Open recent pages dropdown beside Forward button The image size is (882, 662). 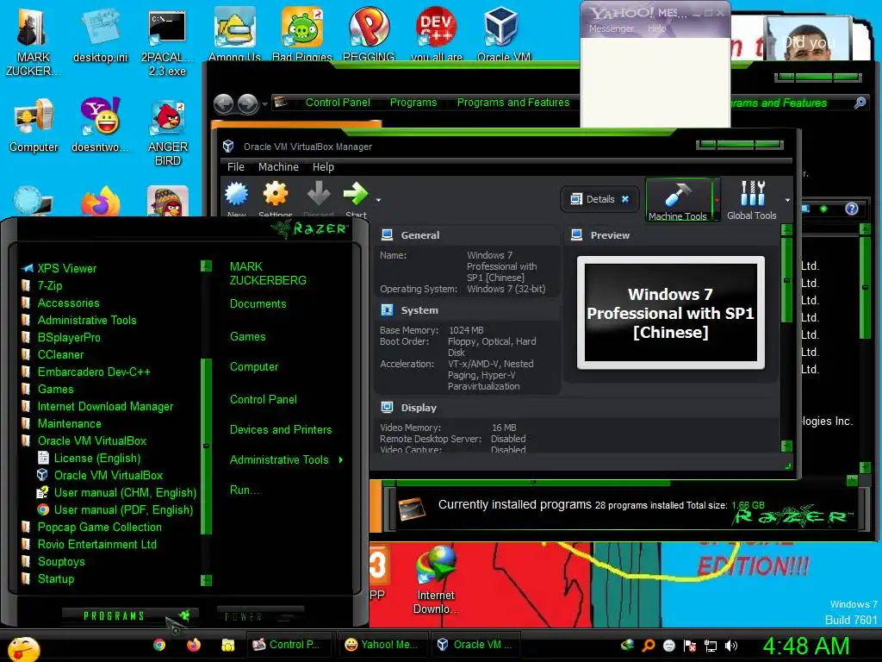[264, 104]
